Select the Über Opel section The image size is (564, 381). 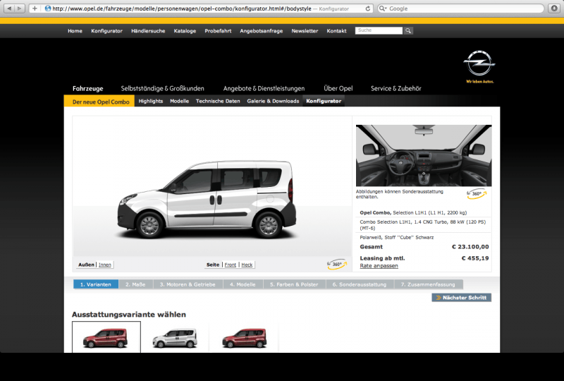pyautogui.click(x=338, y=89)
